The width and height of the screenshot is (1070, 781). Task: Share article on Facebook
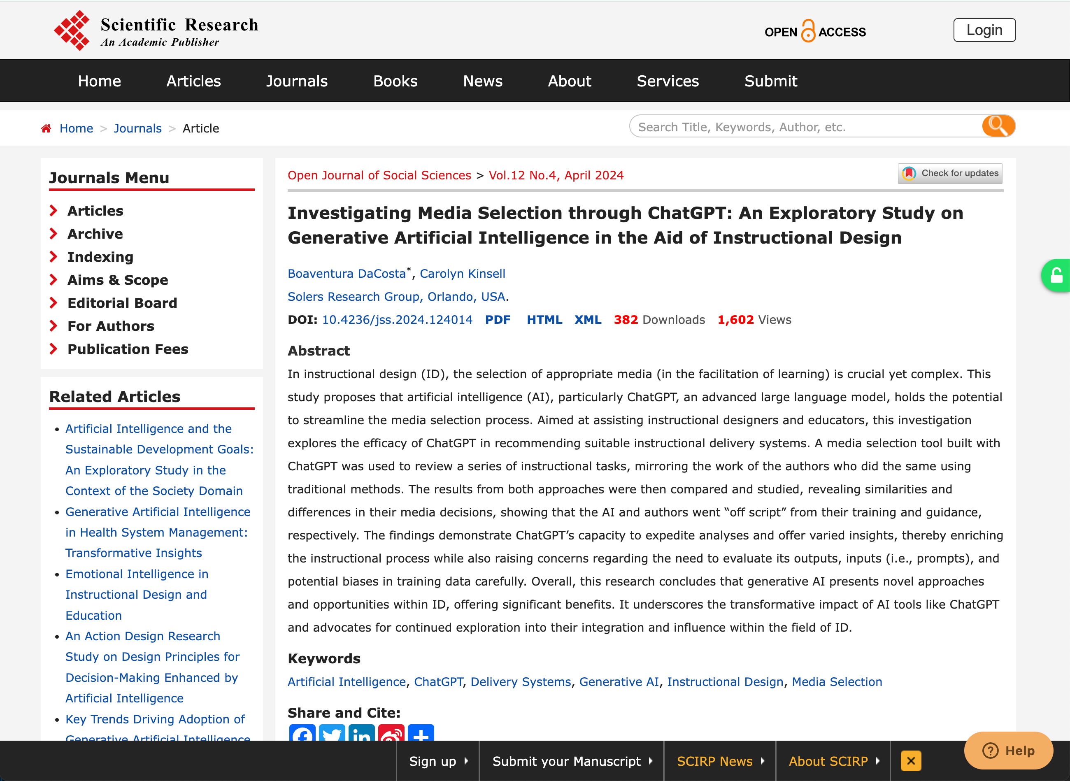click(x=302, y=733)
